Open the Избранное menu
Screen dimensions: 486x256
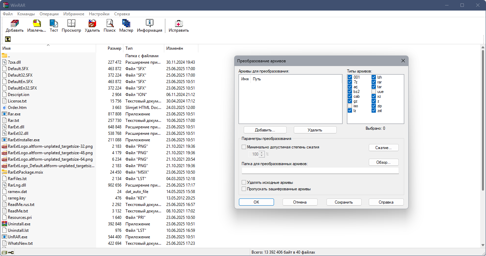[x=74, y=14]
